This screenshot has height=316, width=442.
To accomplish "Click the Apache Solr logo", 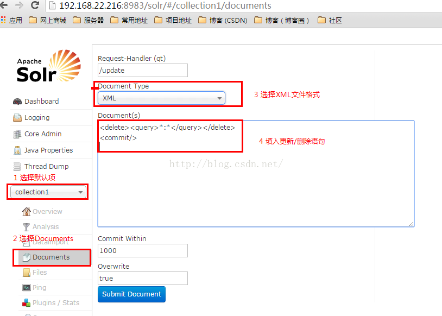I will tap(49, 66).
